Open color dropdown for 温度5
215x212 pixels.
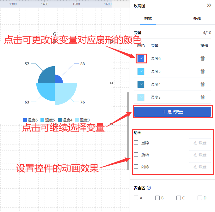[x=141, y=71]
